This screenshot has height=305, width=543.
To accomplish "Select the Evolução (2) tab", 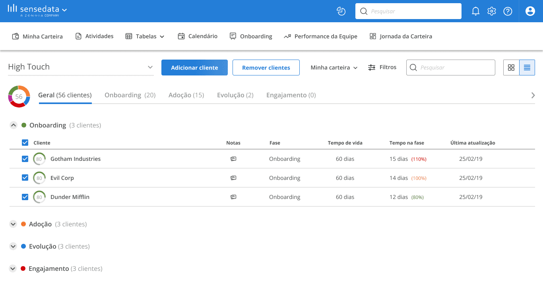I will coord(235,95).
